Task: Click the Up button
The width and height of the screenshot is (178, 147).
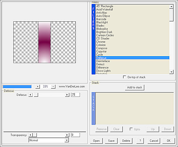Action: 153,129
